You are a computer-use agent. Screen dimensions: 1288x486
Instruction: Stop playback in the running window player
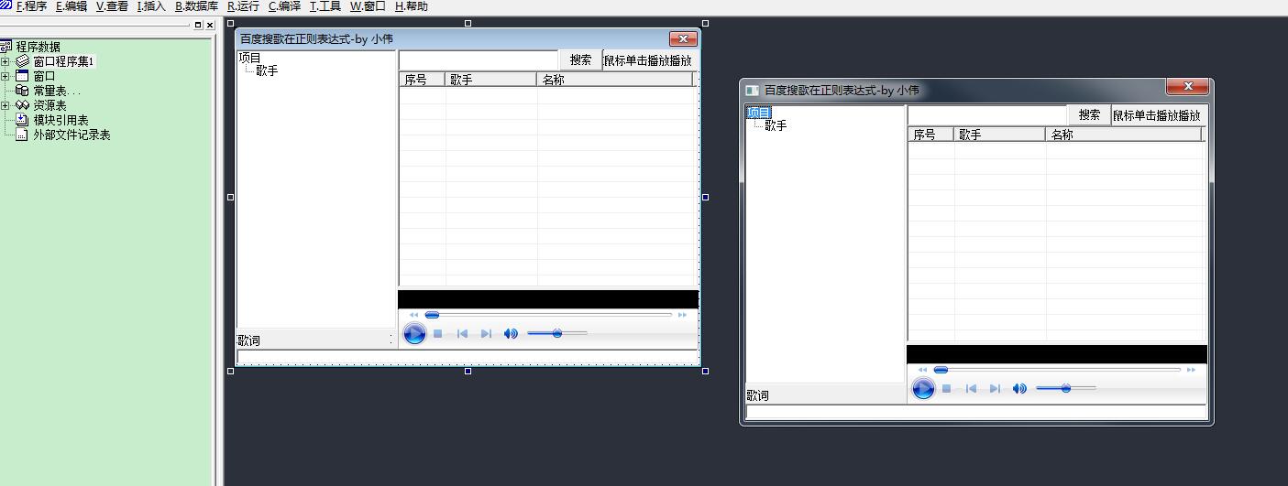[x=947, y=389]
